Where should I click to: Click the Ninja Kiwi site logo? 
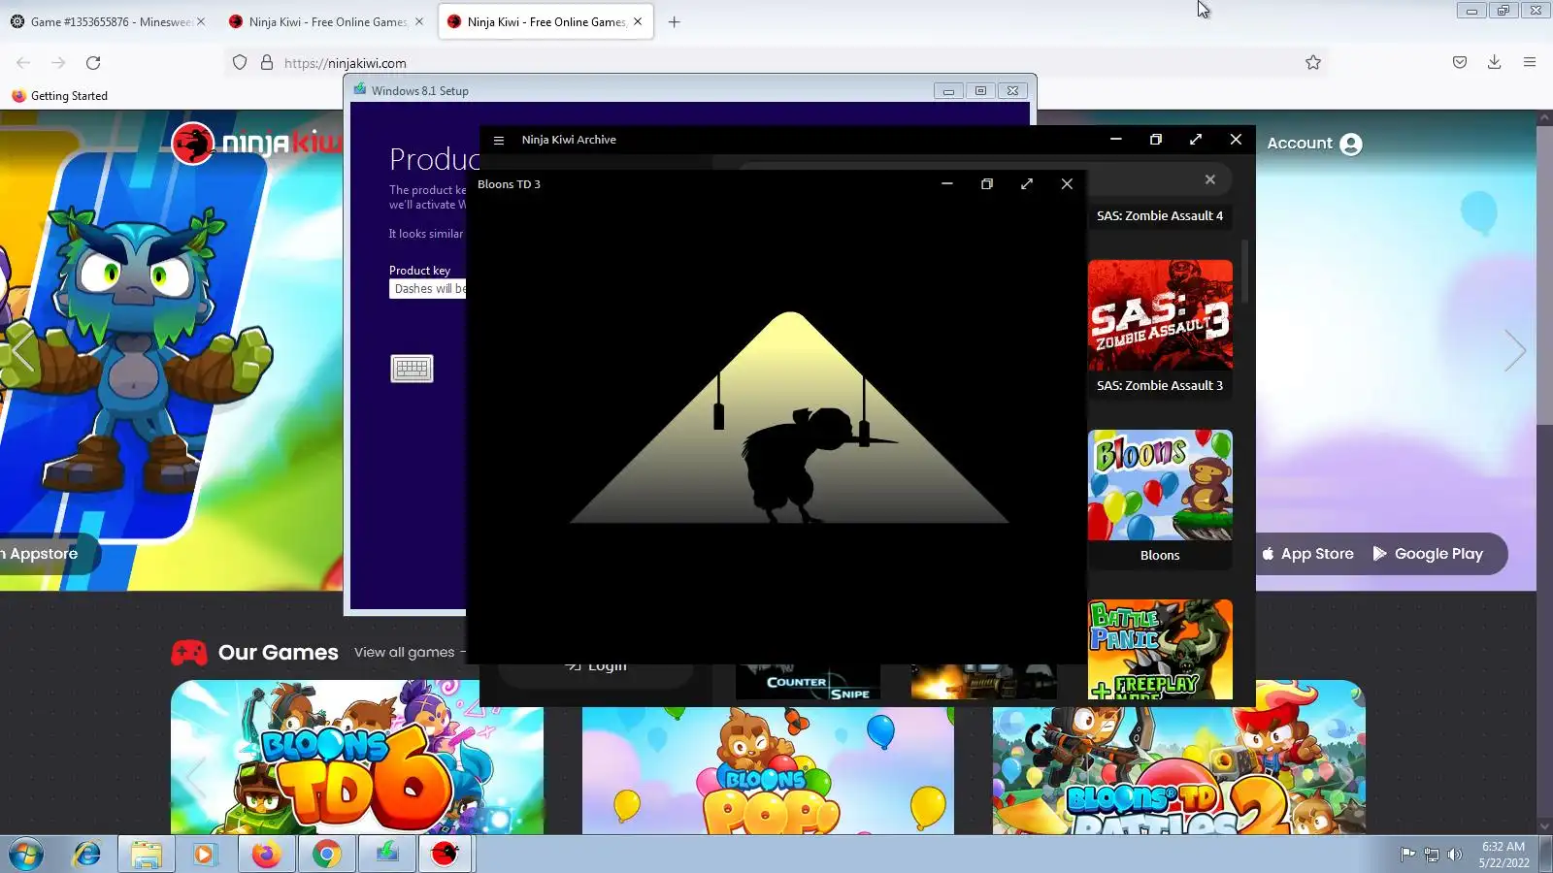[256, 144]
